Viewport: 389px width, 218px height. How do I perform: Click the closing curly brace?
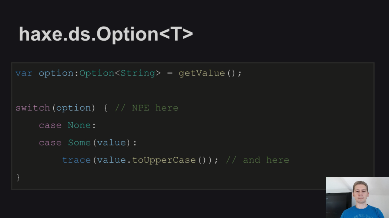pyautogui.click(x=18, y=177)
